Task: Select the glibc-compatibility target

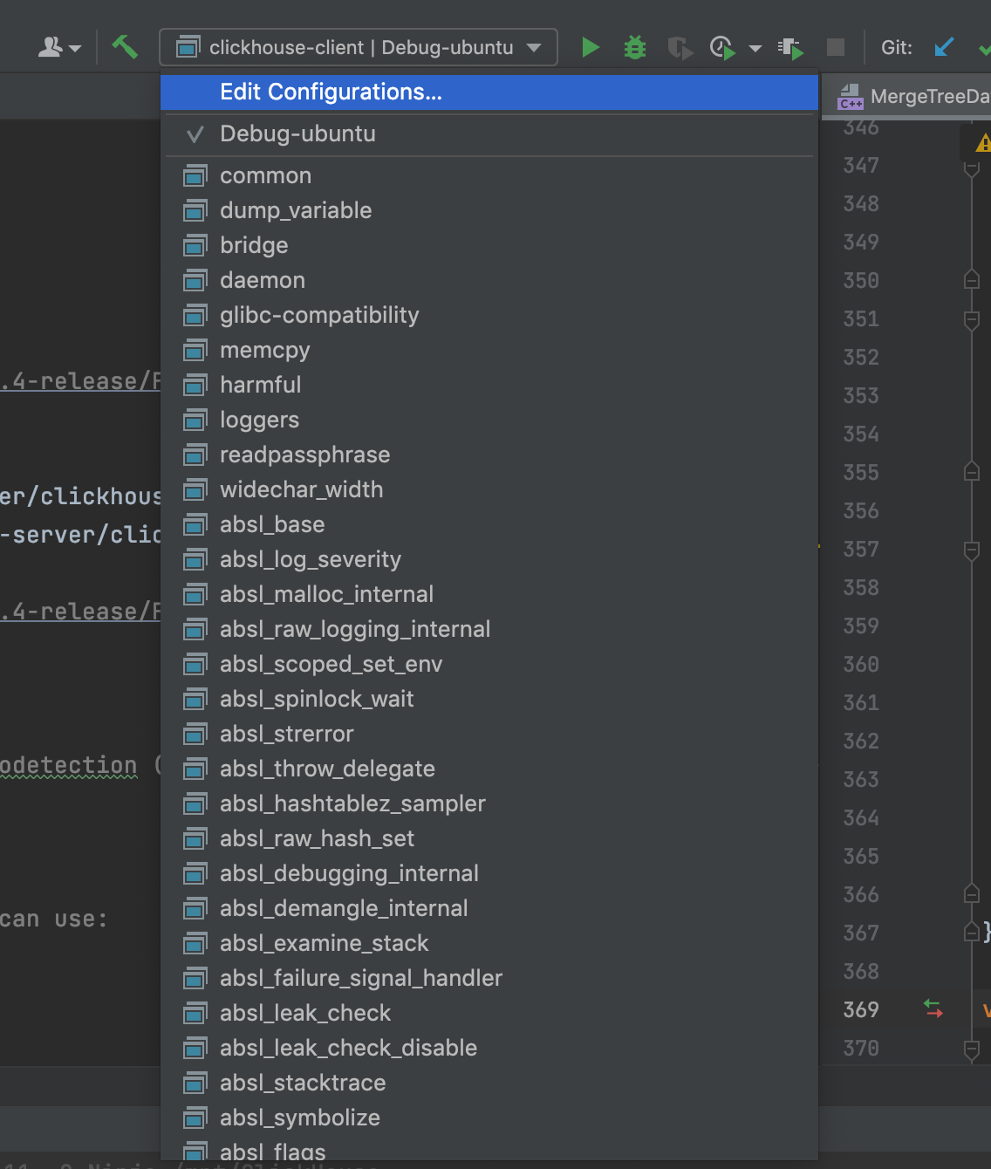Action: 319,315
